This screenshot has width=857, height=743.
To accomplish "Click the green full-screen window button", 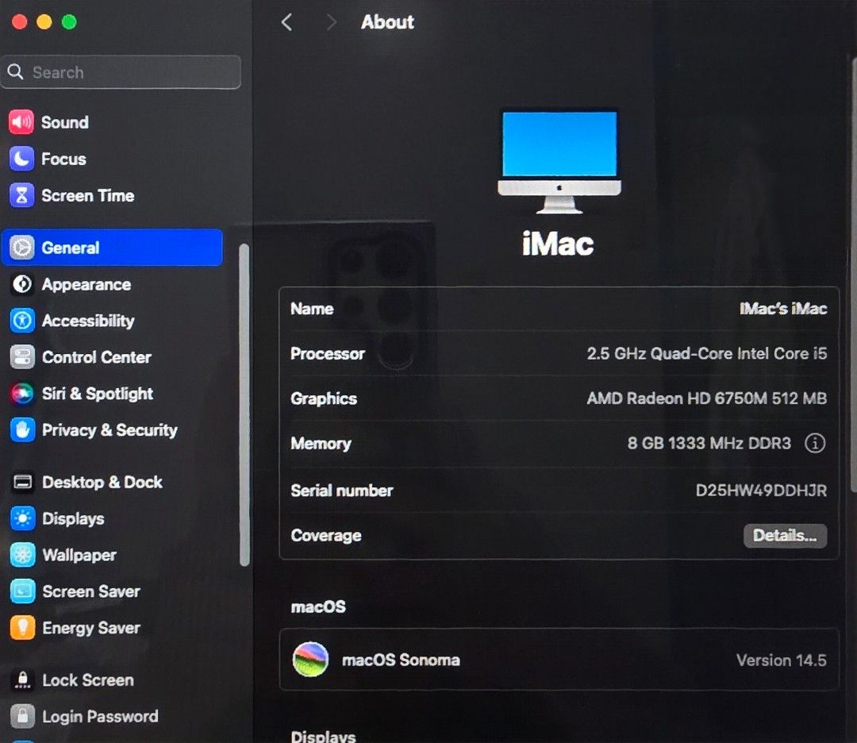I will (x=69, y=22).
